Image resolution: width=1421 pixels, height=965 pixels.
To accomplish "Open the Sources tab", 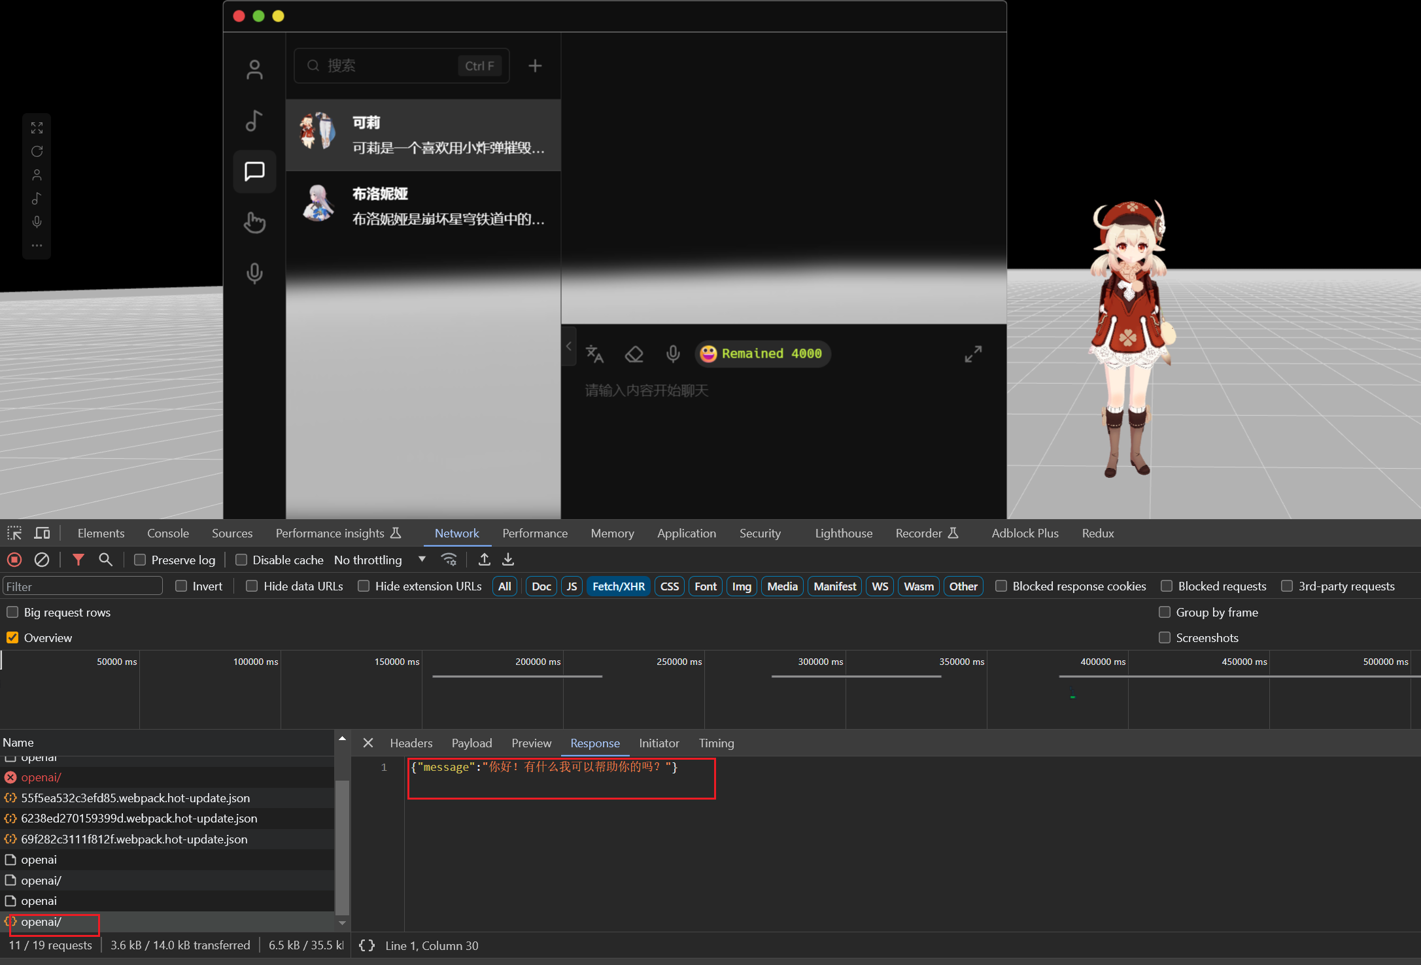I will point(232,533).
